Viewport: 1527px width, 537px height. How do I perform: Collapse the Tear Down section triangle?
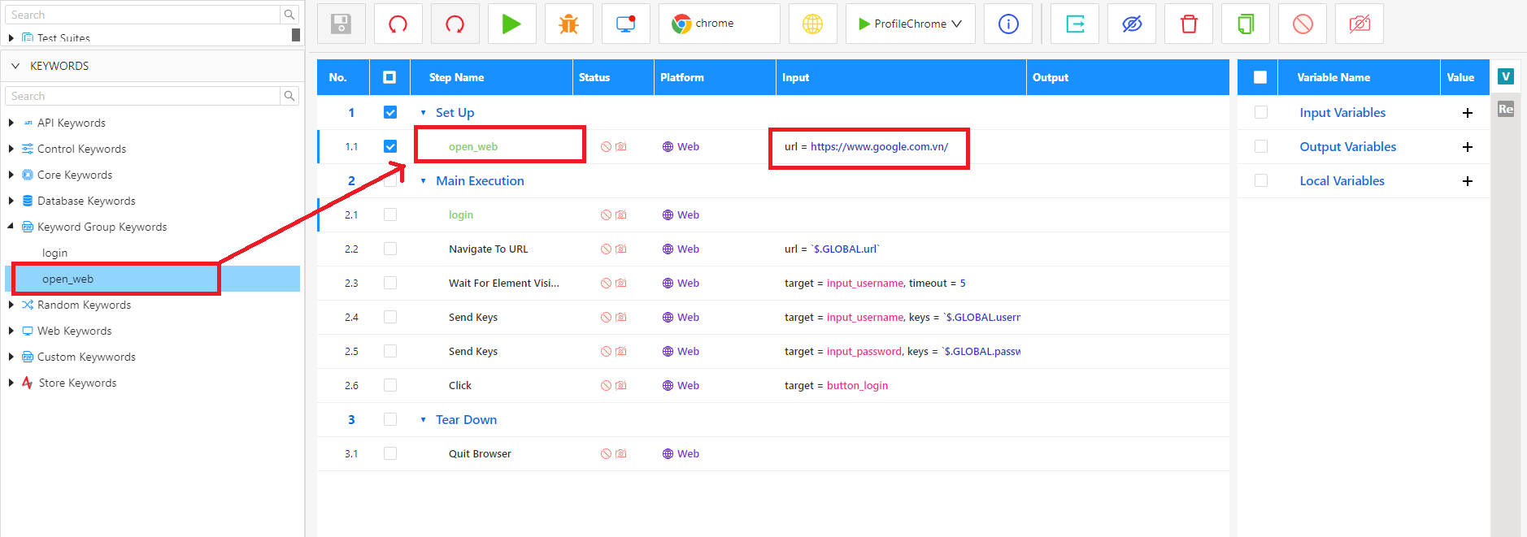click(423, 420)
